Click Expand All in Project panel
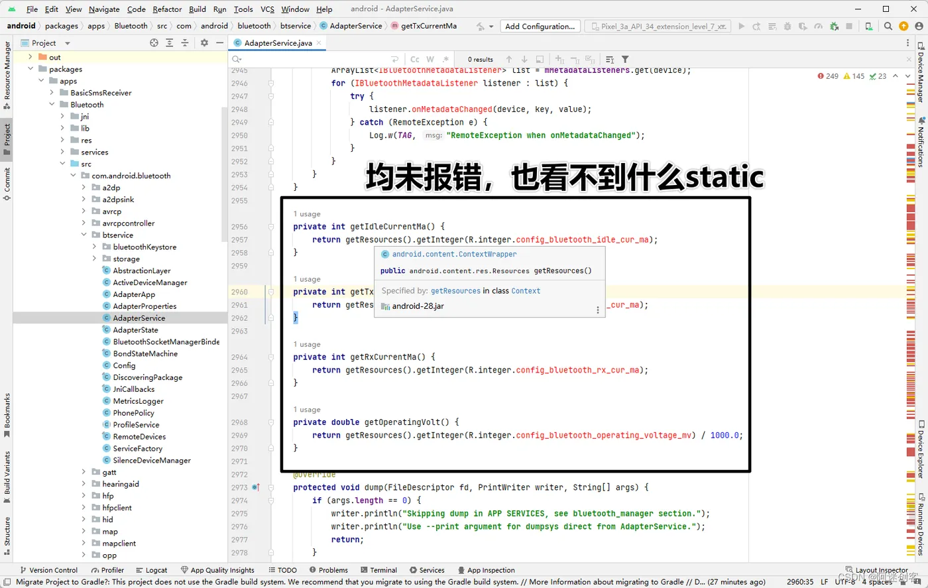The width and height of the screenshot is (928, 588). 169,42
